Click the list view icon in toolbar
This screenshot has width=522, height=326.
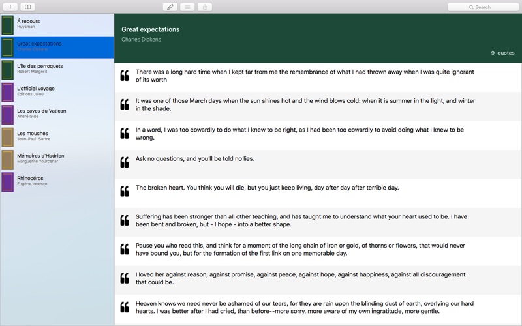tap(187, 7)
